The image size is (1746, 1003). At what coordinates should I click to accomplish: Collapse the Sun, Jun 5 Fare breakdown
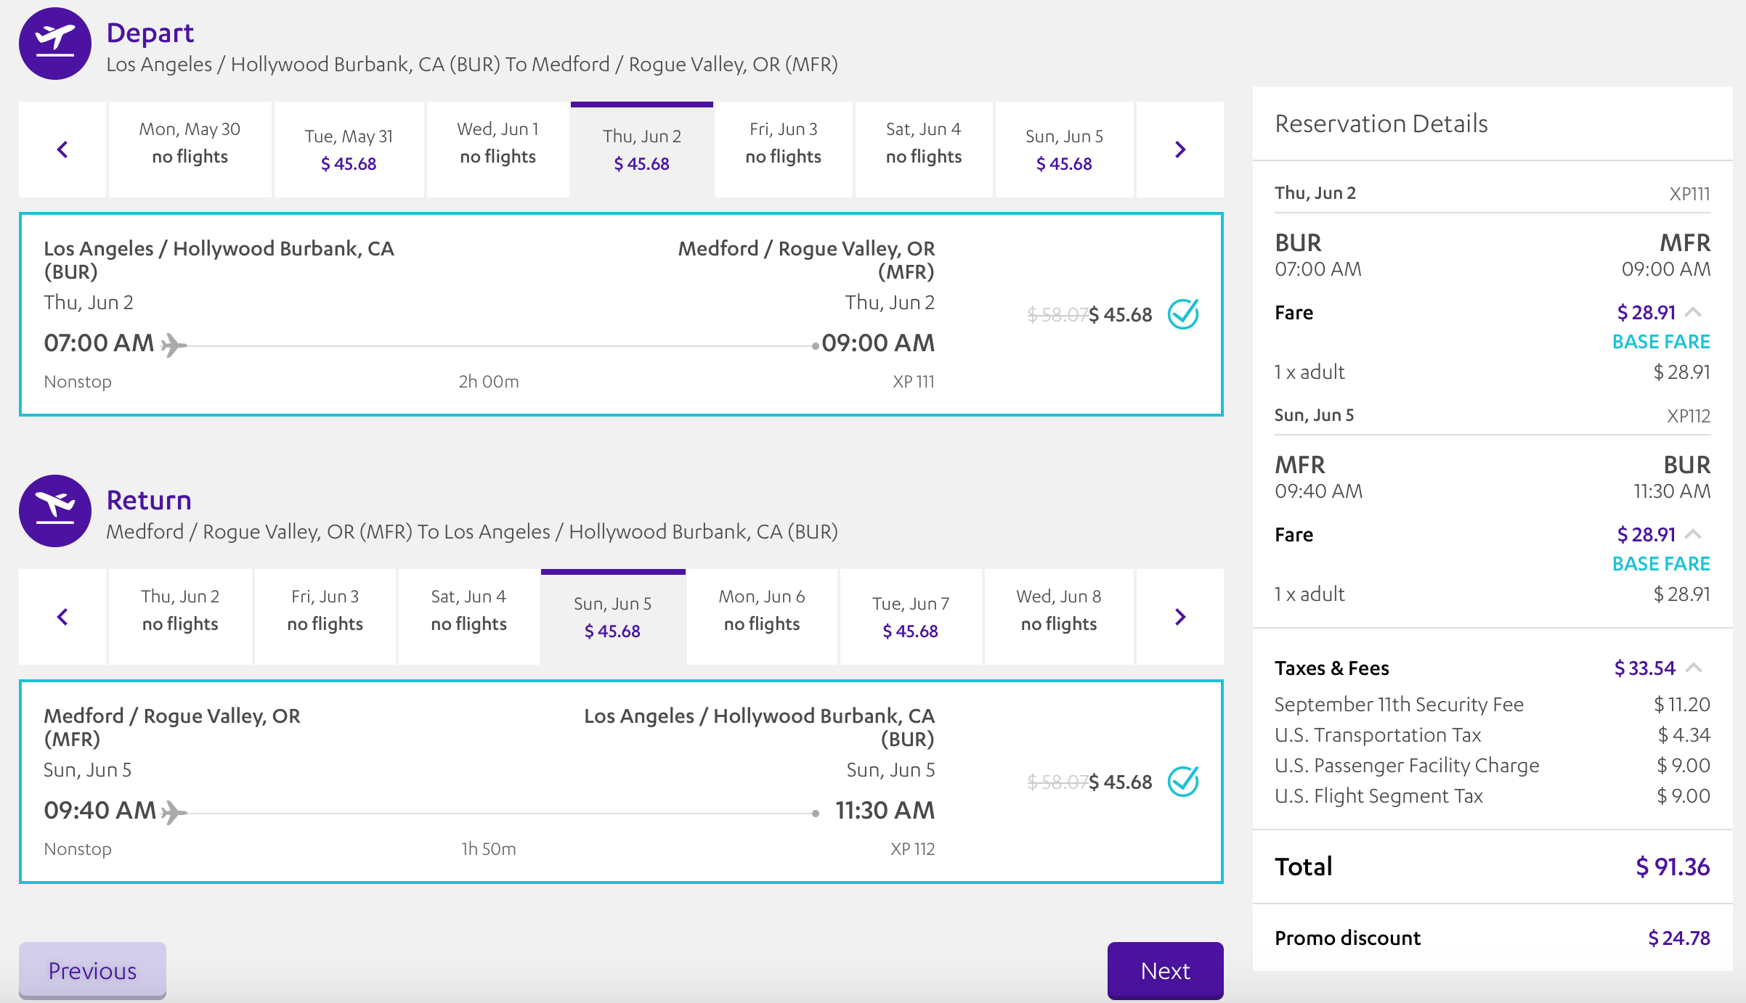(x=1693, y=535)
